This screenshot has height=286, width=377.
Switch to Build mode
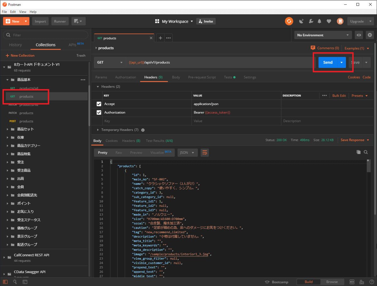[309, 282]
